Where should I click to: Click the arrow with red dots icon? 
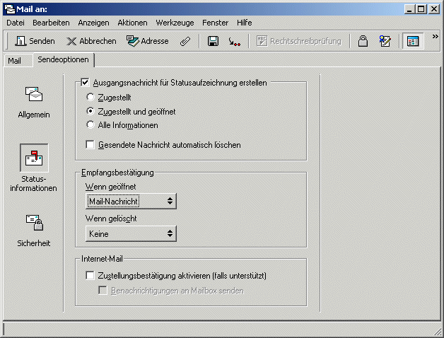pyautogui.click(x=234, y=42)
